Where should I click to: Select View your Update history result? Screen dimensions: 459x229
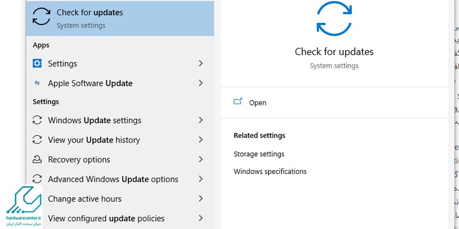[120, 140]
